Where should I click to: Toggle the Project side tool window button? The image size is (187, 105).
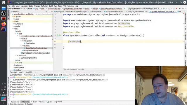pos(8,15)
